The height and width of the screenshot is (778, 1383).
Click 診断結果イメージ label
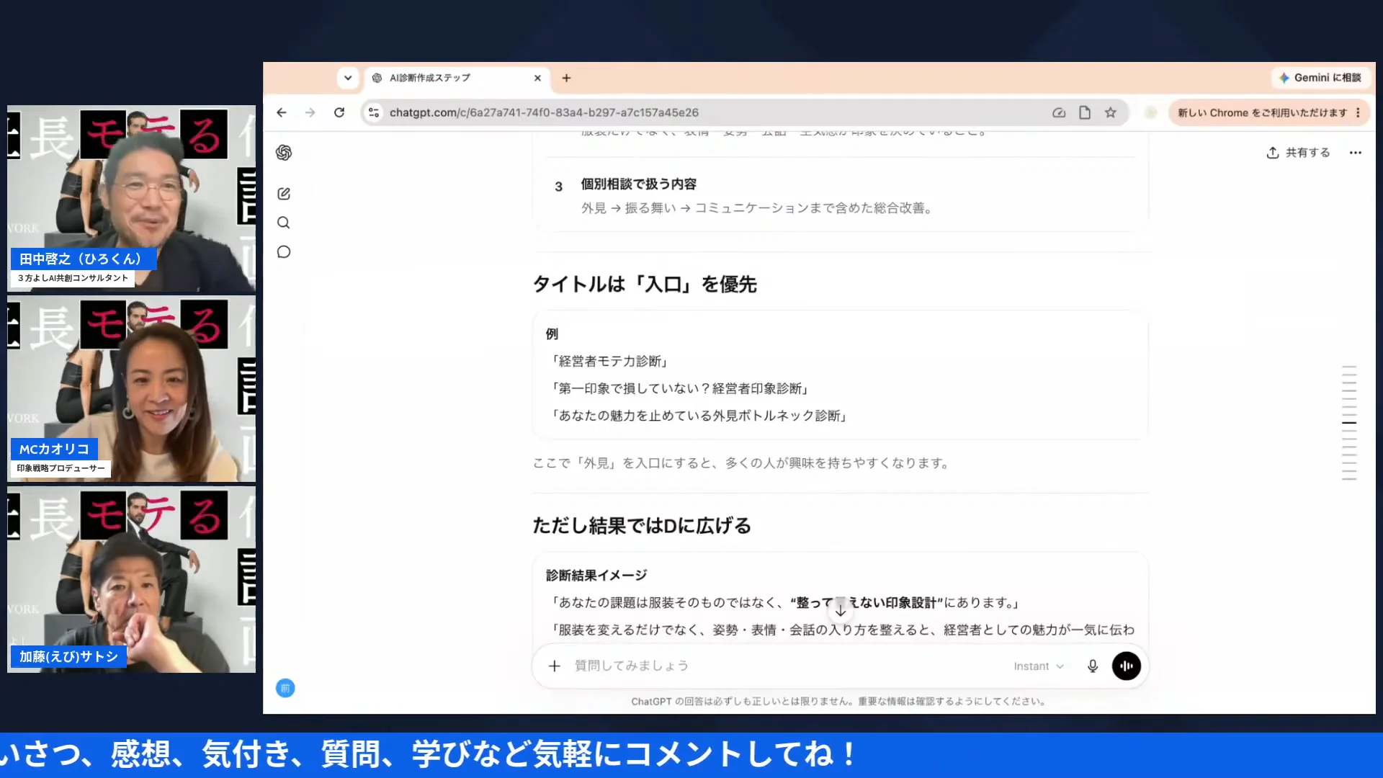[596, 576]
